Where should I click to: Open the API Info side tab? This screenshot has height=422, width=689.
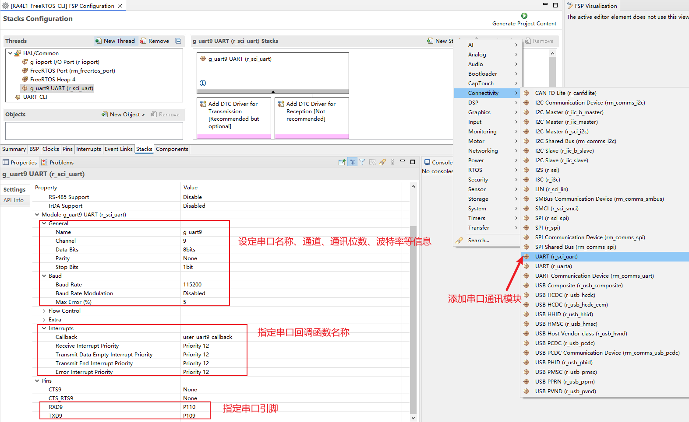coord(14,200)
